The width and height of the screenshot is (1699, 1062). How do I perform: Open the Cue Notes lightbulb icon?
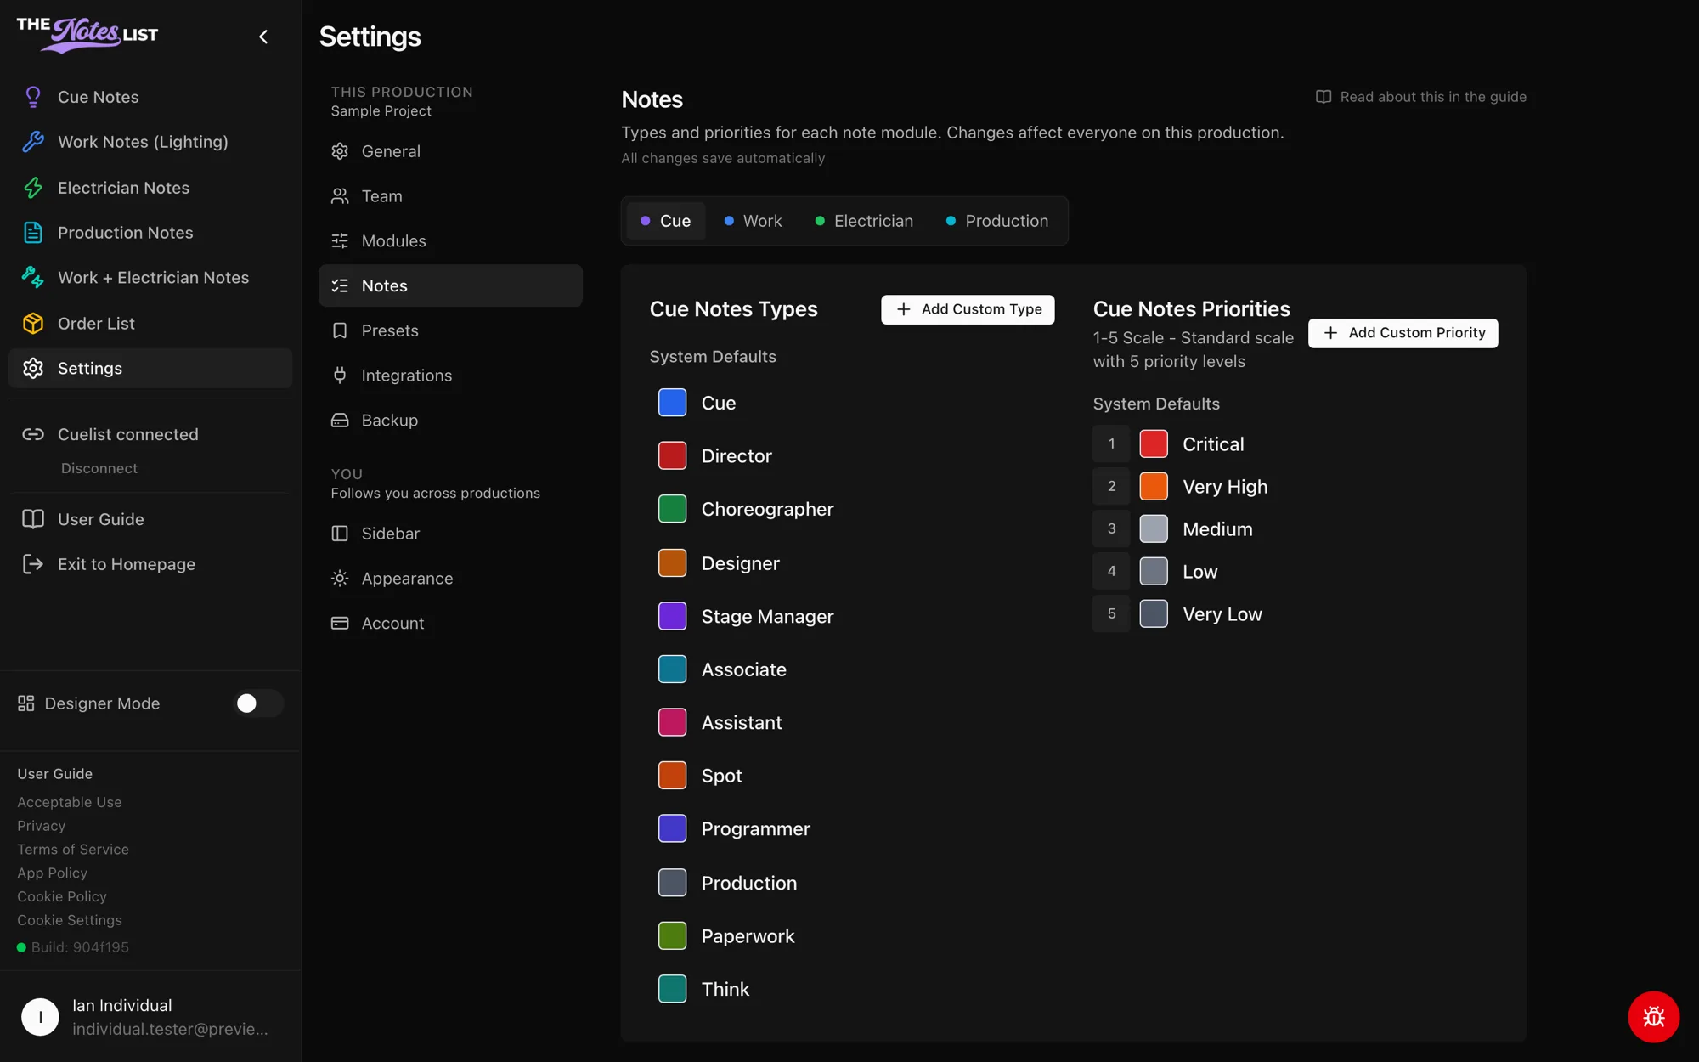[x=33, y=97]
